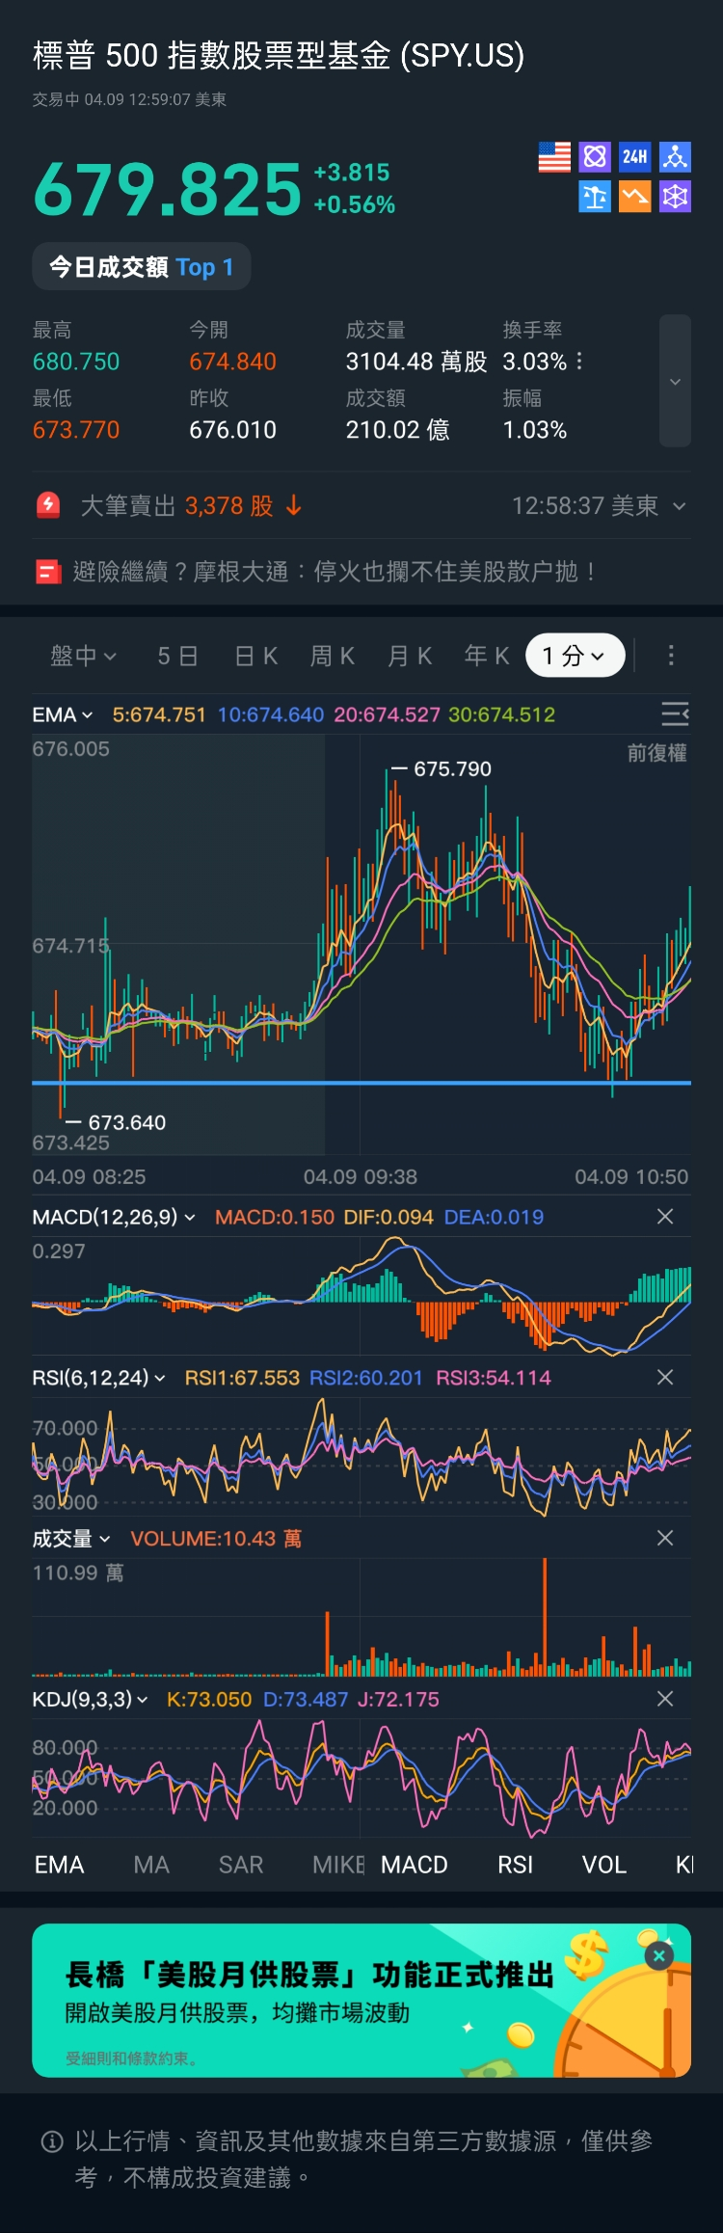The image size is (723, 2233).
Task: Toggle the MA indicator
Action: pos(151,1865)
